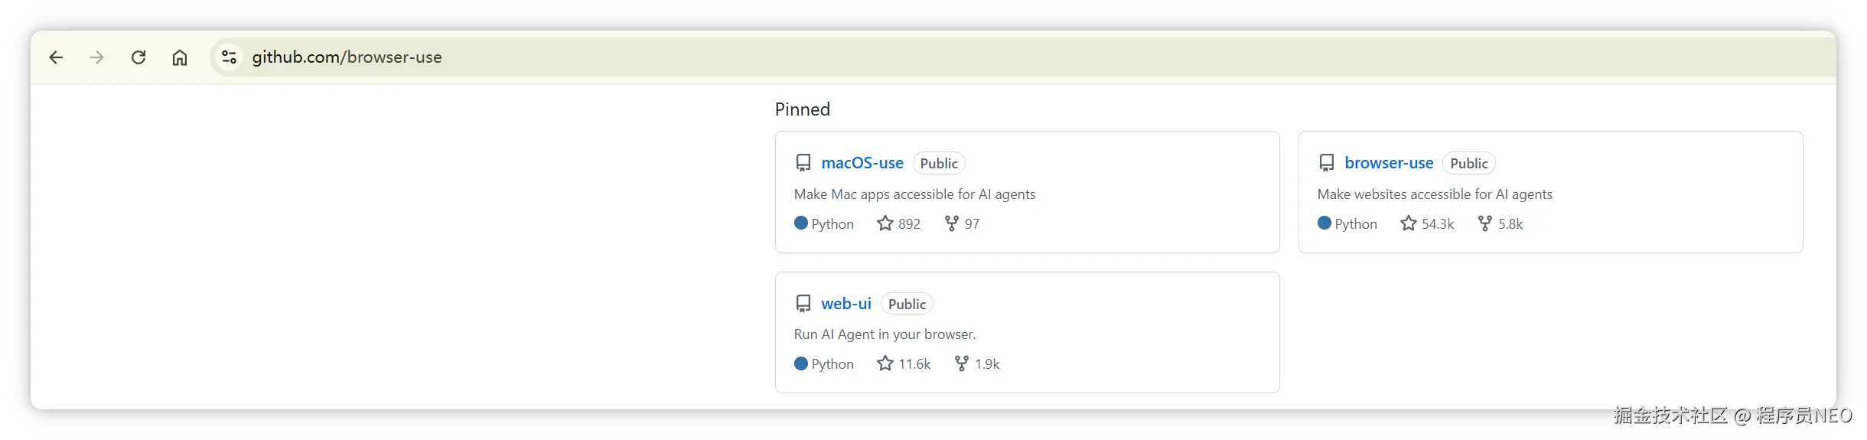View macOS-use stargazers count 892
The image size is (1867, 440).
(x=909, y=224)
